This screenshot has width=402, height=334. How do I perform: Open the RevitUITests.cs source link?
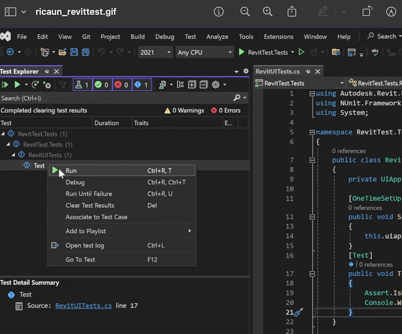pos(83,305)
